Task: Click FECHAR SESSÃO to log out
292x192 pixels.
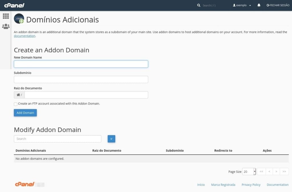Action: tap(278, 5)
